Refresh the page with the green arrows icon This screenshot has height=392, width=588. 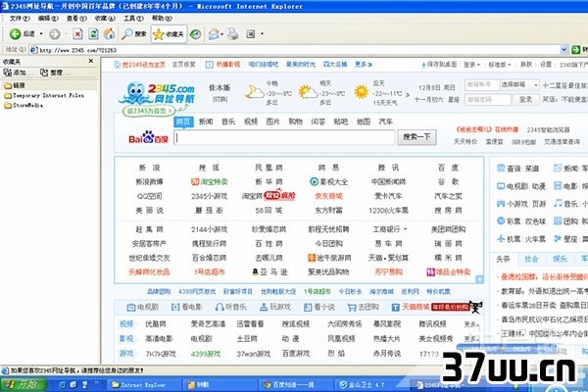[93, 34]
